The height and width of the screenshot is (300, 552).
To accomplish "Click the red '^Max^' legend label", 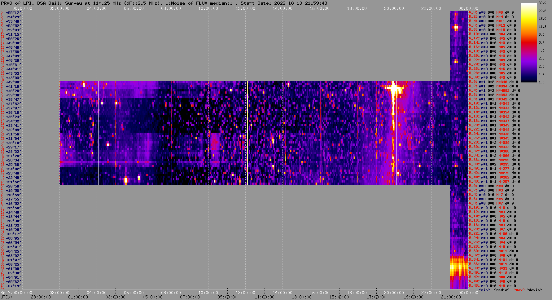I will coord(519,290).
